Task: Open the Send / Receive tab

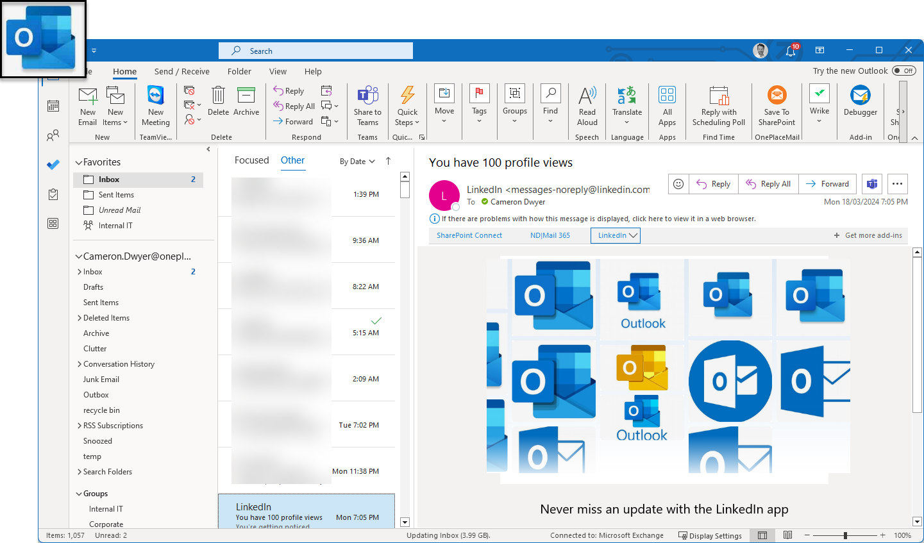Action: coord(181,72)
